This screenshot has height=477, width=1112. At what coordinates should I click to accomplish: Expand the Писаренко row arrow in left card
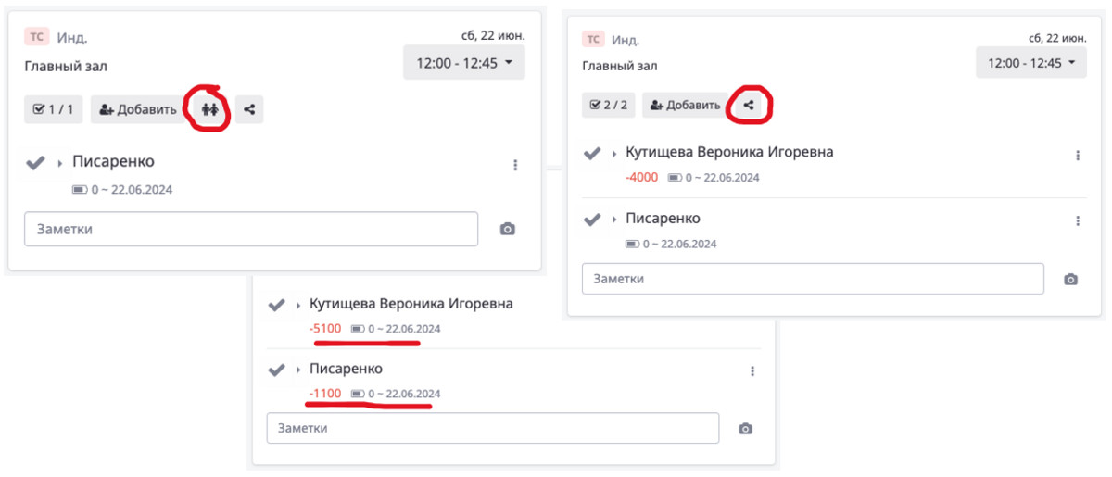coord(60,164)
